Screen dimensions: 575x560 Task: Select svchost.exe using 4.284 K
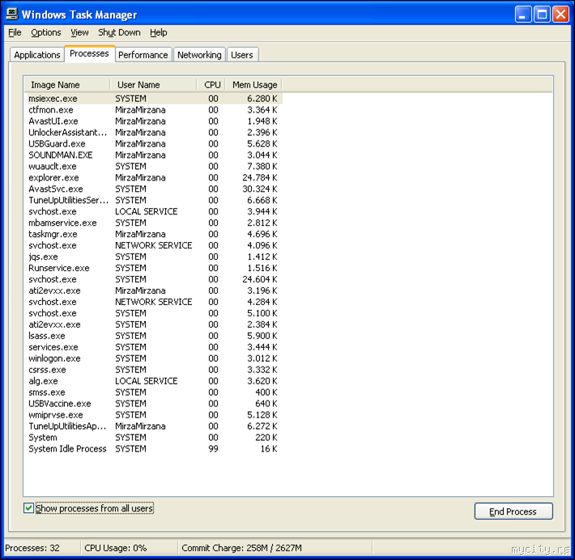tap(153, 302)
